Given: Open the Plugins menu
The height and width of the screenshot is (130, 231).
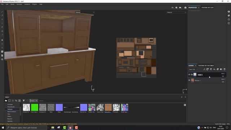Looking at the screenshot, I should [35, 4].
